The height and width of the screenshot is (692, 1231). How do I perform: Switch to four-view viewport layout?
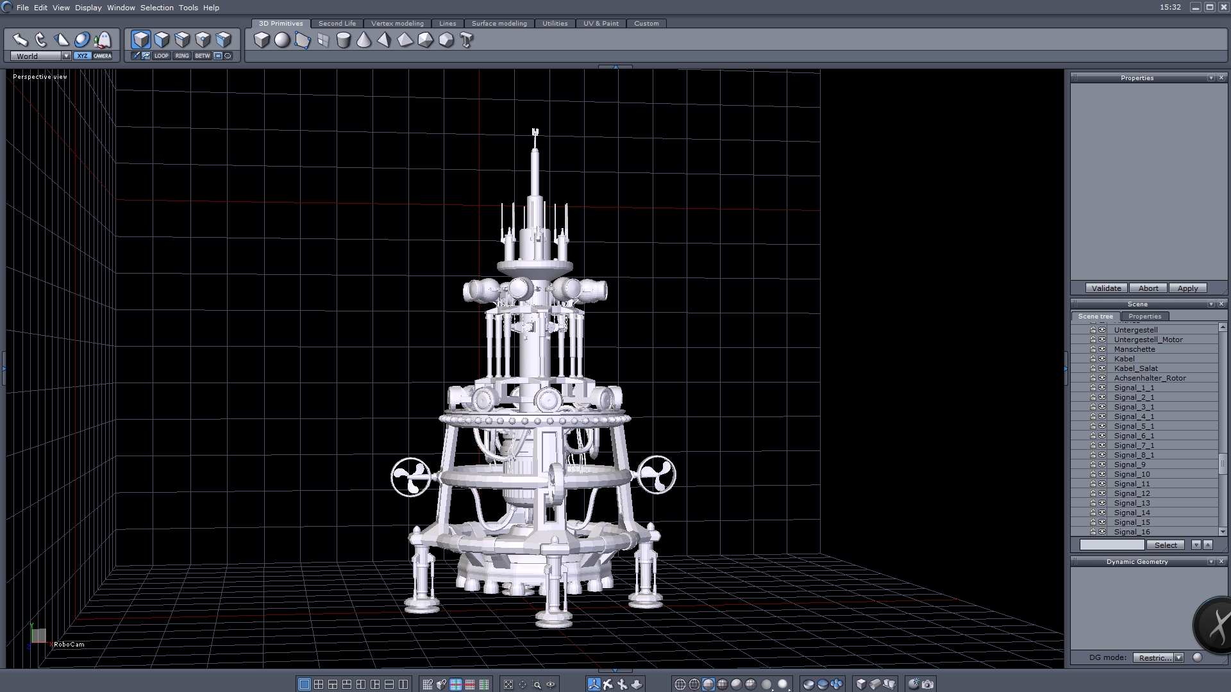[x=319, y=684]
